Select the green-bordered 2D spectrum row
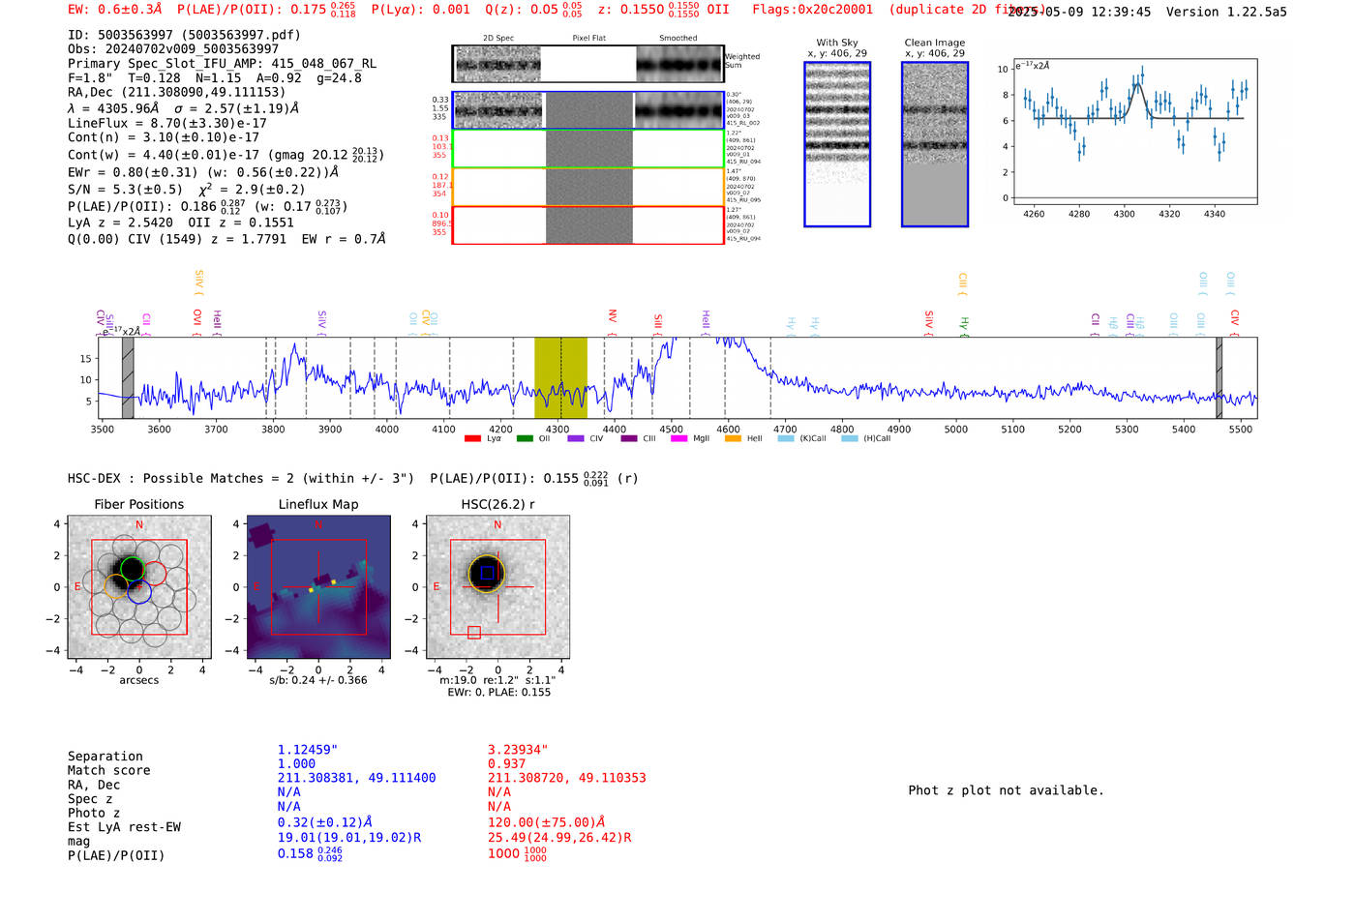Image resolution: width=1355 pixels, height=922 pixels. point(588,148)
